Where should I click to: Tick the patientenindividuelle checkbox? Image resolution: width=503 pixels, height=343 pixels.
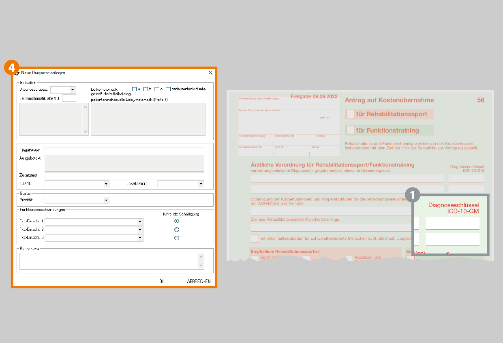[168, 89]
